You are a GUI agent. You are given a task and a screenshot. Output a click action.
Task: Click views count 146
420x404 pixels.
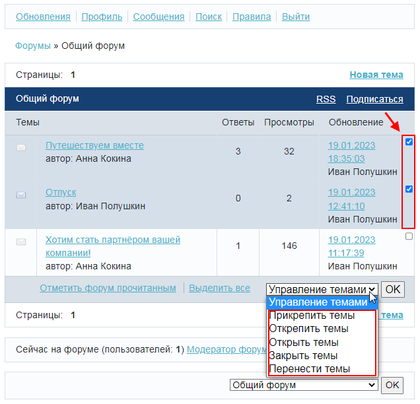point(289,246)
